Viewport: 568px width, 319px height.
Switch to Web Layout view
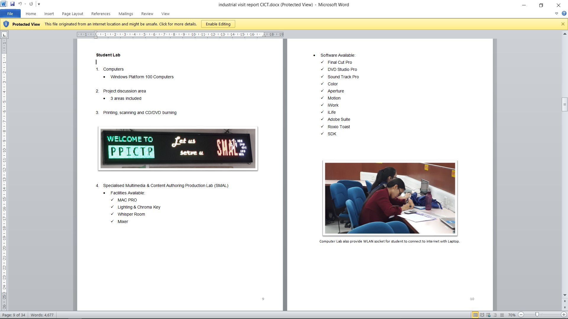(488, 315)
